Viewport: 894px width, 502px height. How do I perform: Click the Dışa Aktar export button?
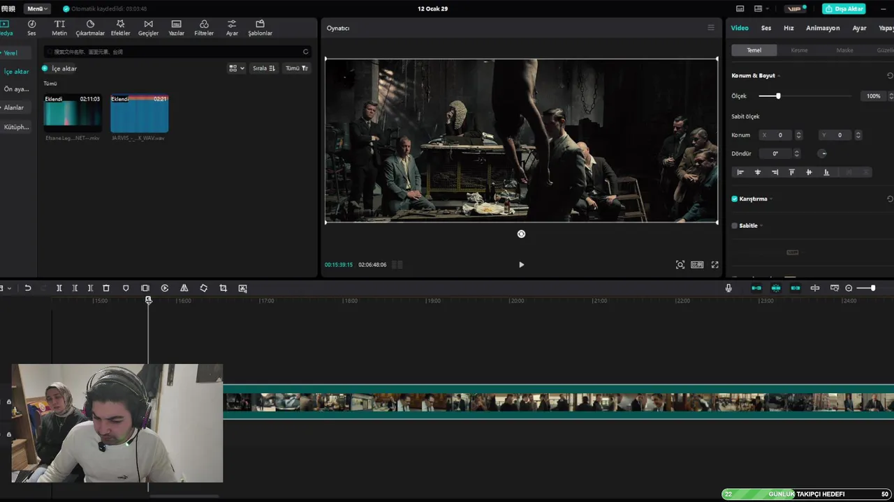tap(844, 9)
